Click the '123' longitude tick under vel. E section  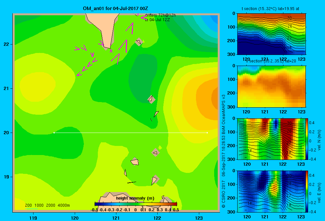(301, 217)
